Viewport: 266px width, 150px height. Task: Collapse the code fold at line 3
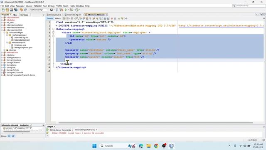point(53,29)
